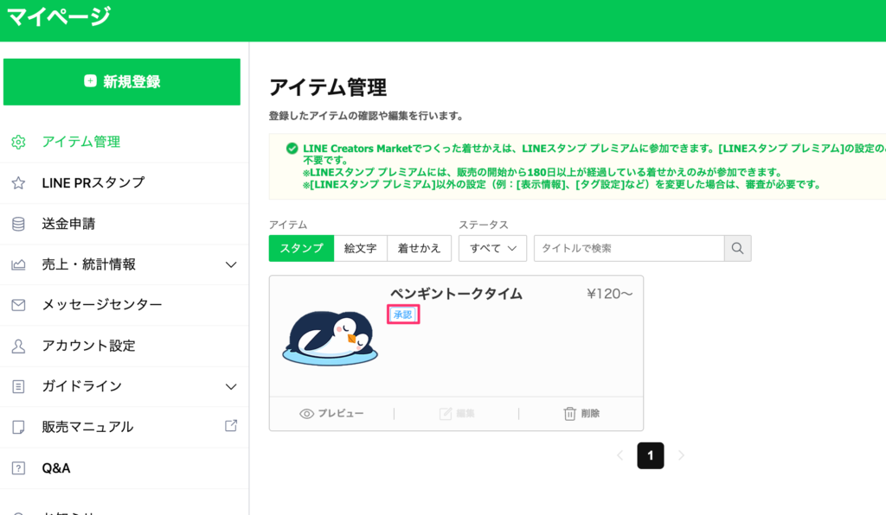This screenshot has height=515, width=886.
Task: Click the star icon beside LINE PRスタンプ
Action: (x=18, y=183)
